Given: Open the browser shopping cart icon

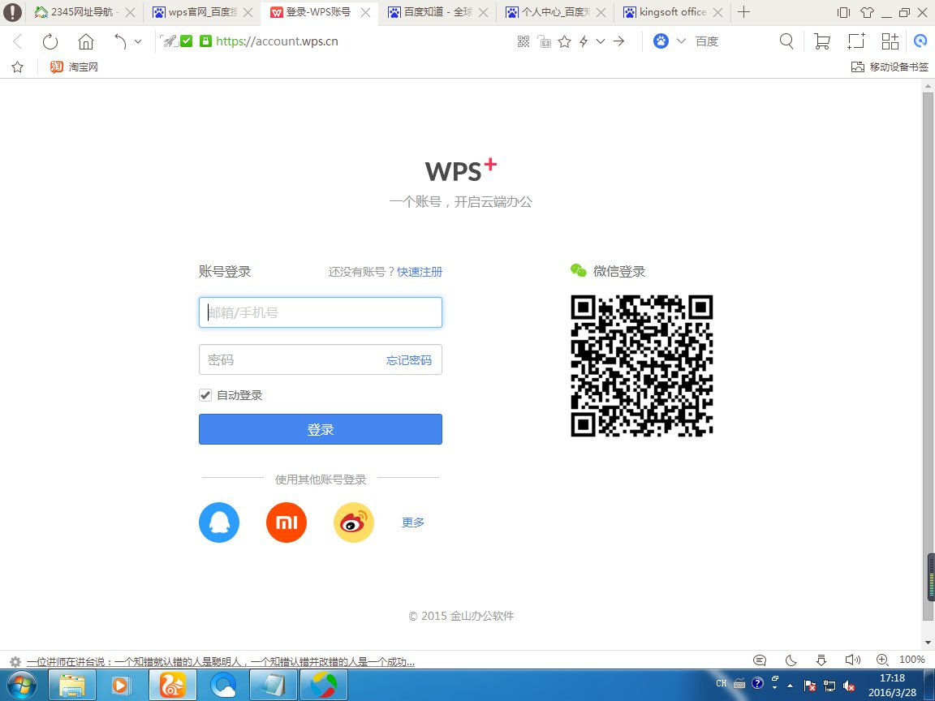Looking at the screenshot, I should point(821,41).
